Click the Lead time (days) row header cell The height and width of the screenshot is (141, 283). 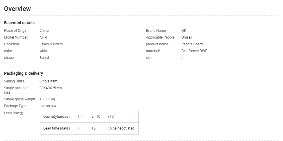(x=56, y=128)
